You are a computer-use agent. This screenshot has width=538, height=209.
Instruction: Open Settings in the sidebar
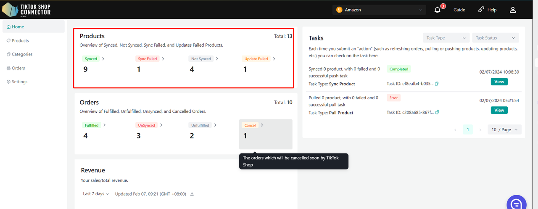click(19, 82)
